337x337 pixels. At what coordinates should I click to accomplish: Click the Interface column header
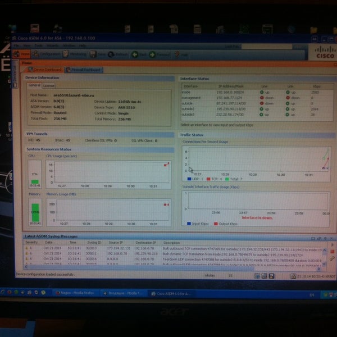tap(190, 86)
